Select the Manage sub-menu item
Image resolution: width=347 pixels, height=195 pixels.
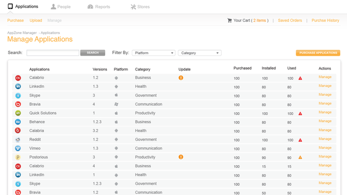click(54, 21)
